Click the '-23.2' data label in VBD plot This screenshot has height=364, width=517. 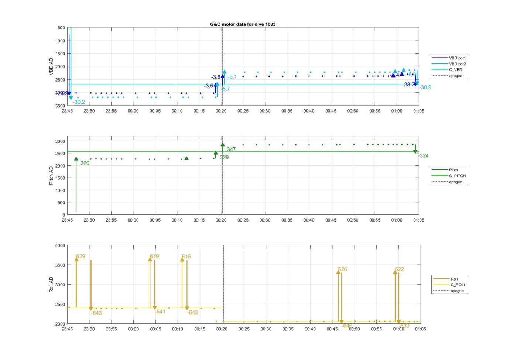click(x=408, y=85)
